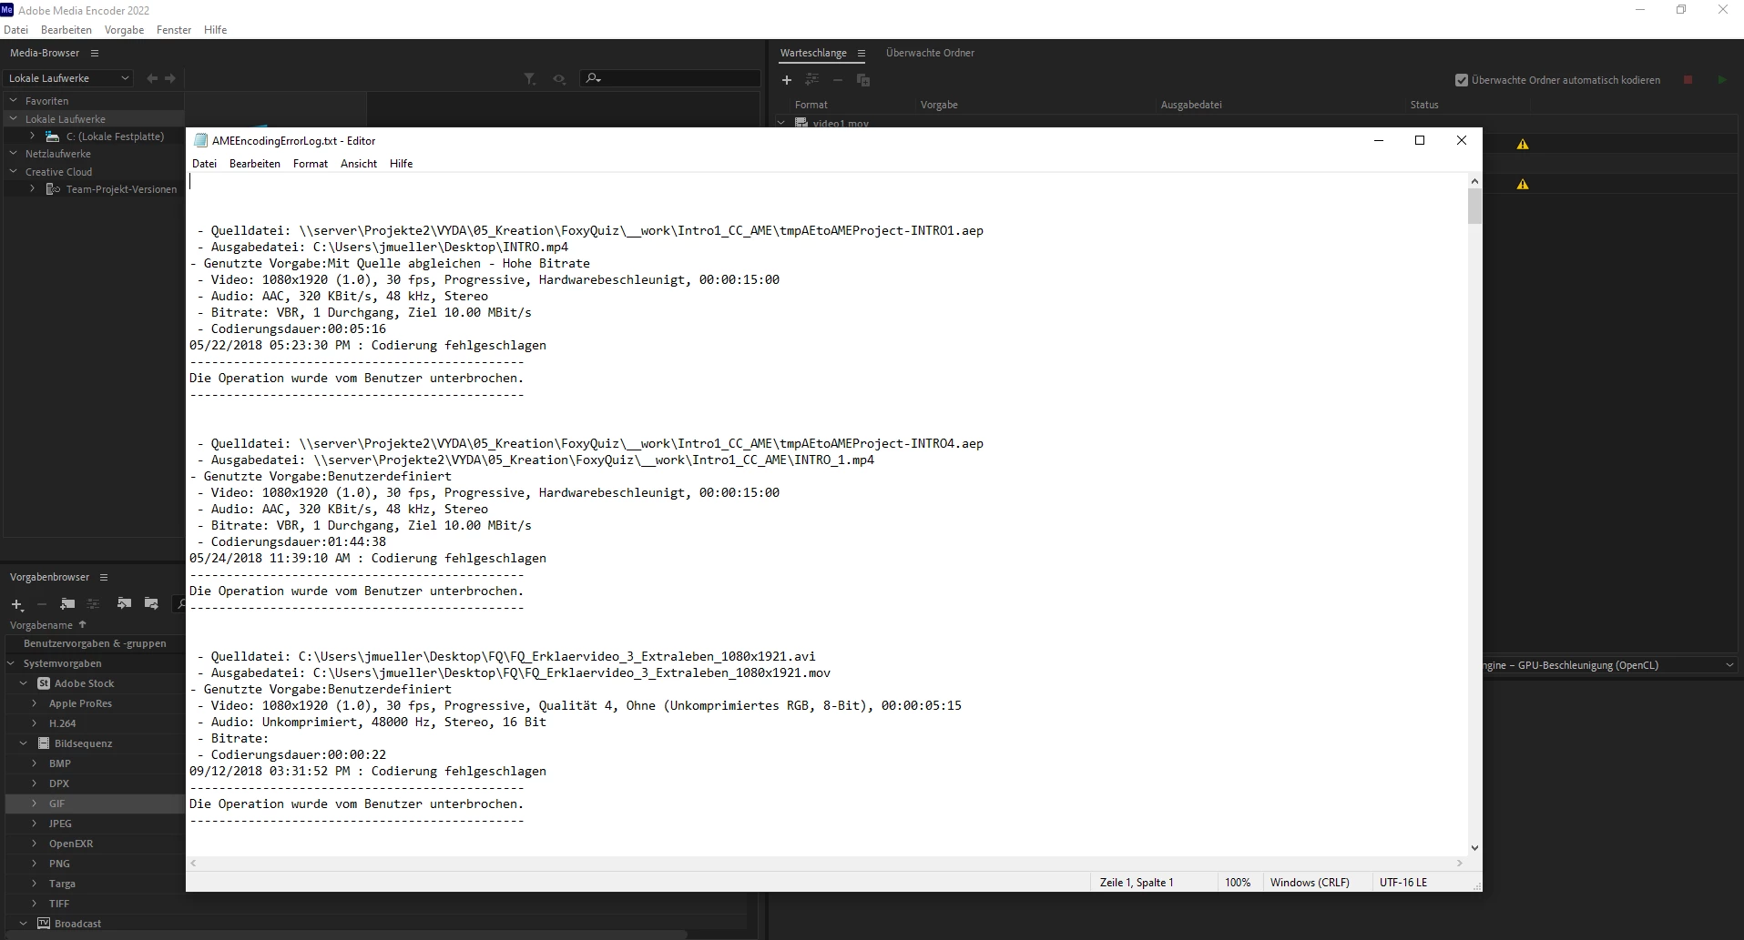
Task: Select the OpenEXR preset group row
Action: 95,844
